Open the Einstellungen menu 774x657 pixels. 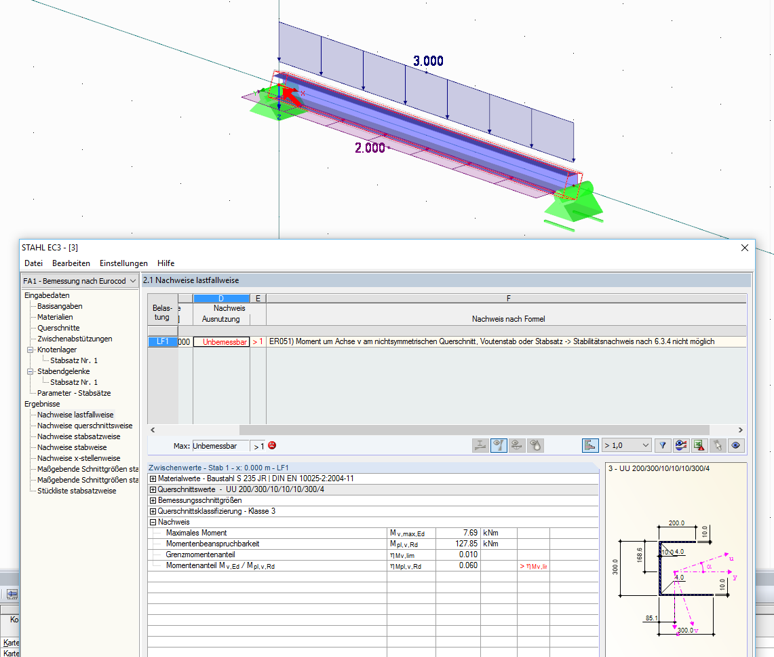point(123,263)
